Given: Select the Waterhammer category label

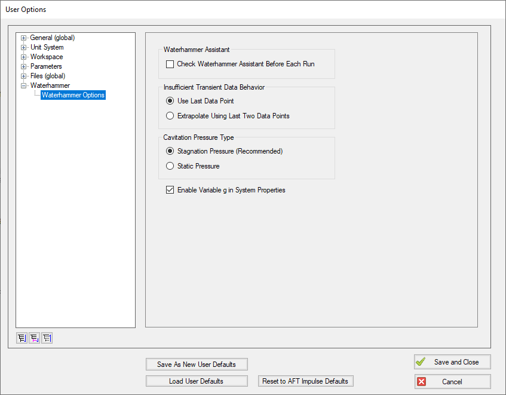Looking at the screenshot, I should tap(50, 85).
